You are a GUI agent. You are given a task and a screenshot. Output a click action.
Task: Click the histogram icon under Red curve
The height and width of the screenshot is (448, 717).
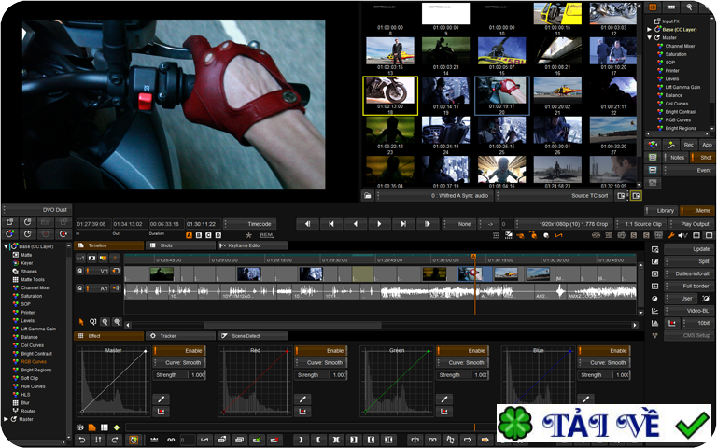click(303, 412)
